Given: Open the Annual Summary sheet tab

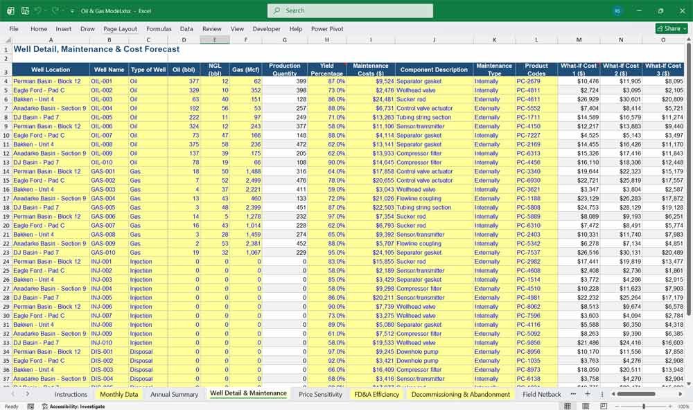Looking at the screenshot, I should 174,394.
